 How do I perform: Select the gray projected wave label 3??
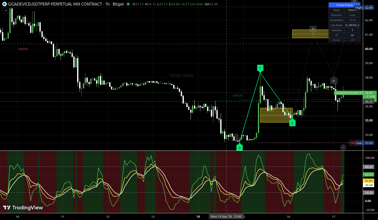[313, 29]
